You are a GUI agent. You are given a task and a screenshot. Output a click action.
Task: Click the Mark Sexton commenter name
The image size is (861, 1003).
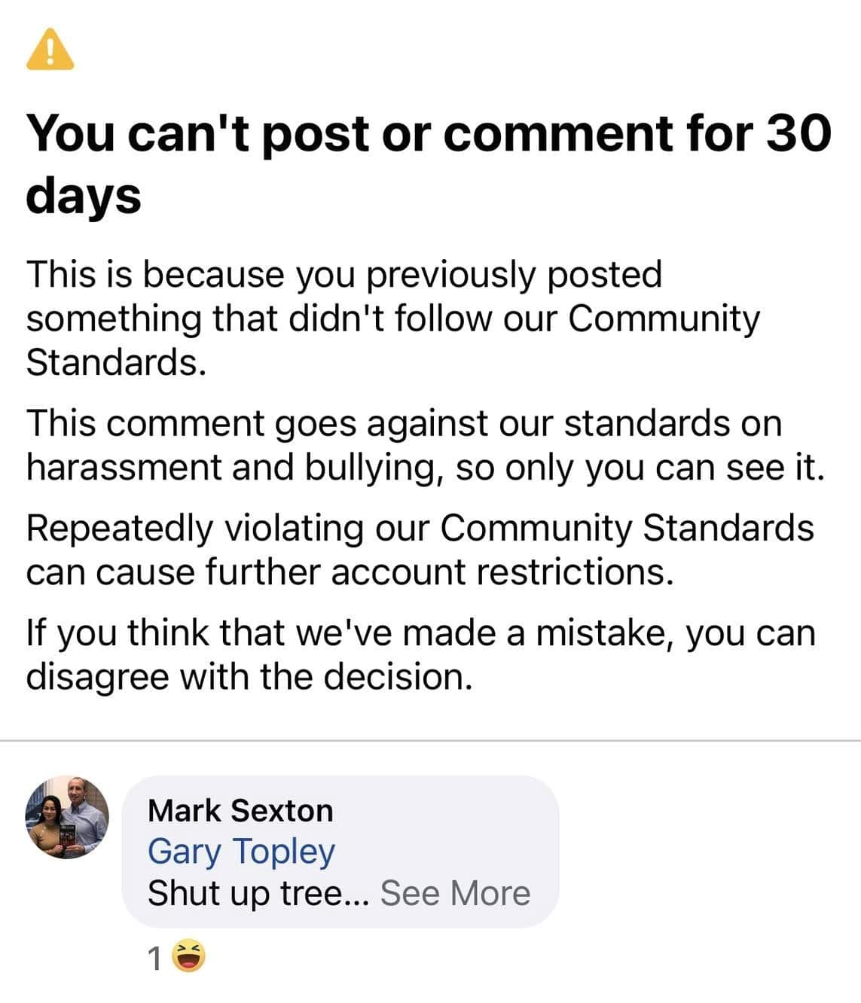point(240,811)
